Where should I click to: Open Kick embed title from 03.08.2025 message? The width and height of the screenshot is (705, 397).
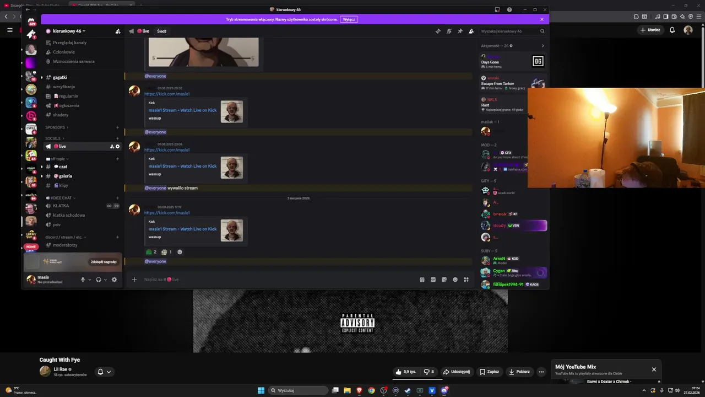(182, 229)
